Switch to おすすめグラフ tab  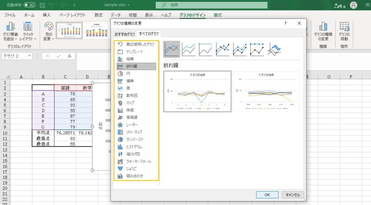coord(125,34)
